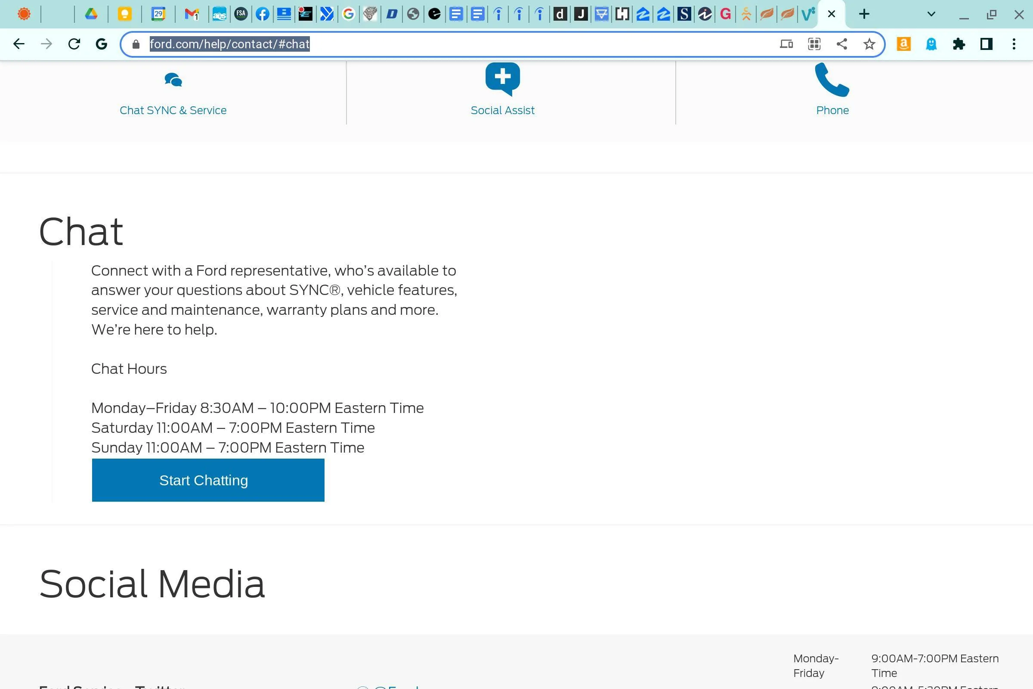Select the Phone contact link
This screenshot has width=1033, height=689.
[x=832, y=110]
